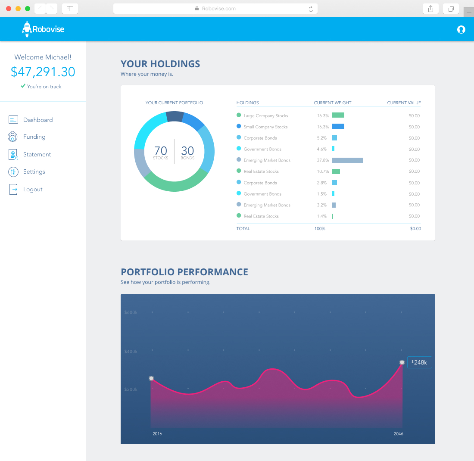Open the user profile icon in the header
474x461 pixels.
(461, 29)
